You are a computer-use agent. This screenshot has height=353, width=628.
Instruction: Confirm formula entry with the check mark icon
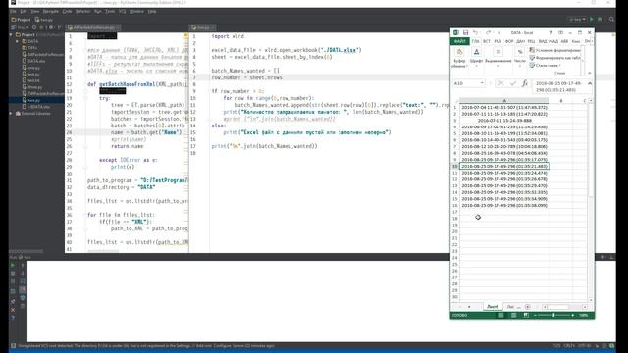pyautogui.click(x=513, y=83)
